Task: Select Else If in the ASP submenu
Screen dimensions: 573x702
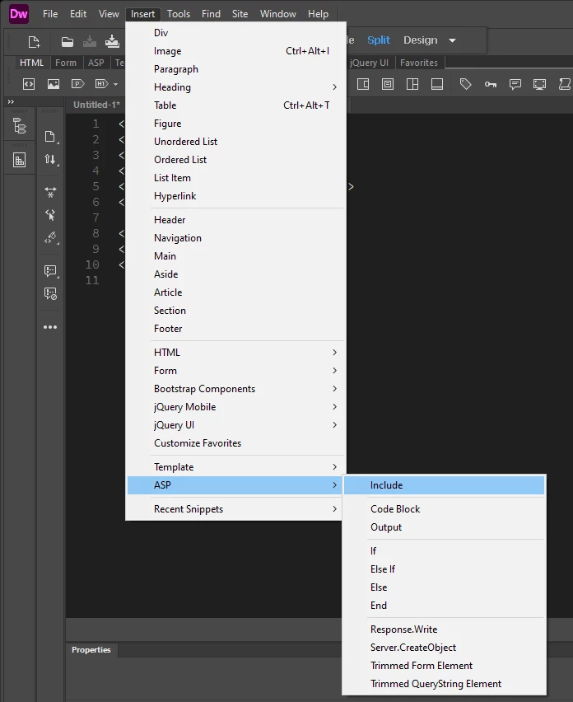Action: [x=444, y=569]
